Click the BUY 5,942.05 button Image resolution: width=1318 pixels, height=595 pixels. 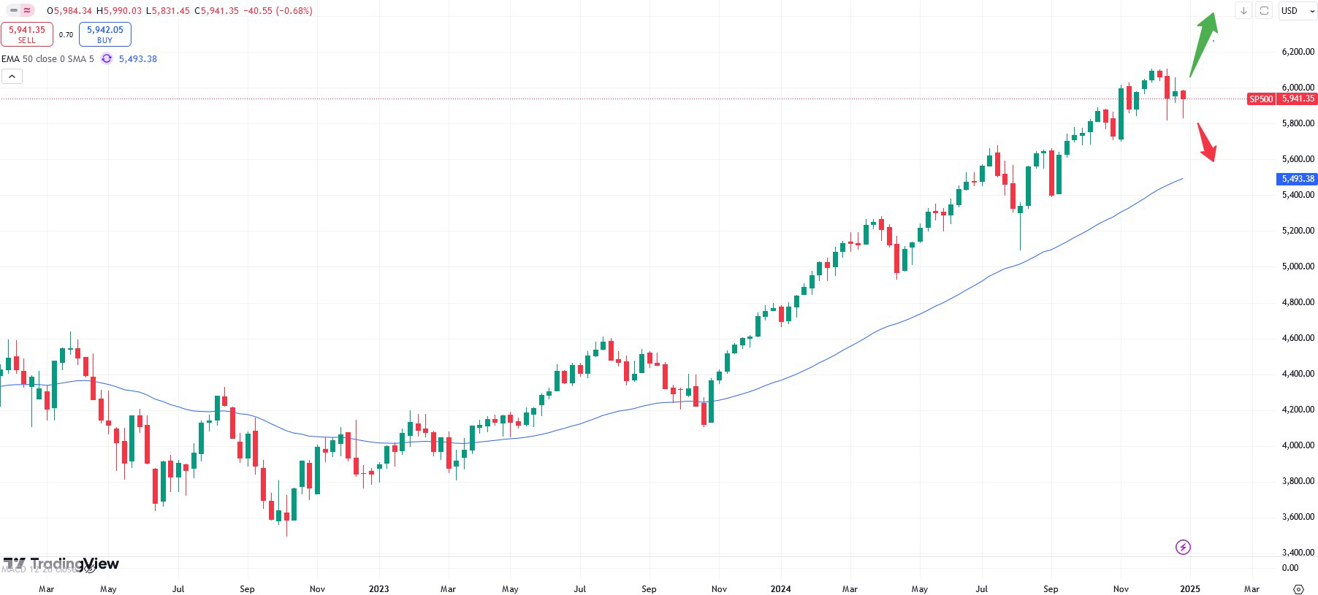[x=104, y=34]
